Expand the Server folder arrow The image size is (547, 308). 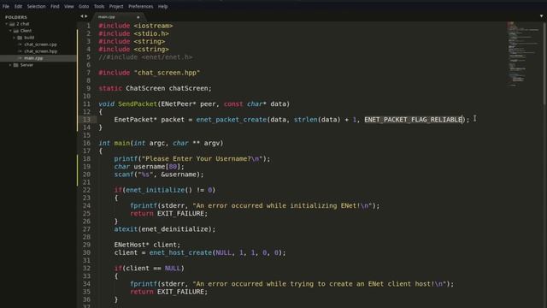(10, 65)
